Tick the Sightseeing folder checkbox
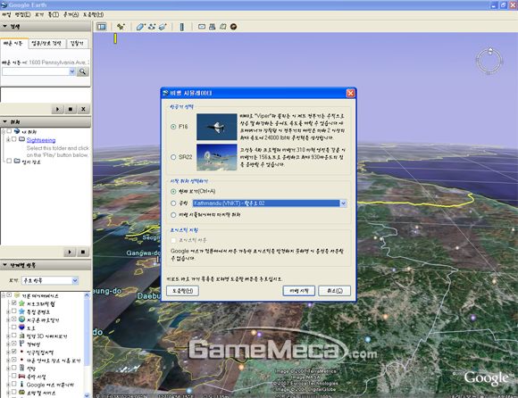 click(14, 139)
